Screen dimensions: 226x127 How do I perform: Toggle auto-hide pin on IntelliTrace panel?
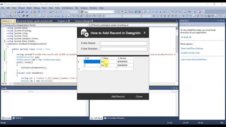tap(221, 21)
